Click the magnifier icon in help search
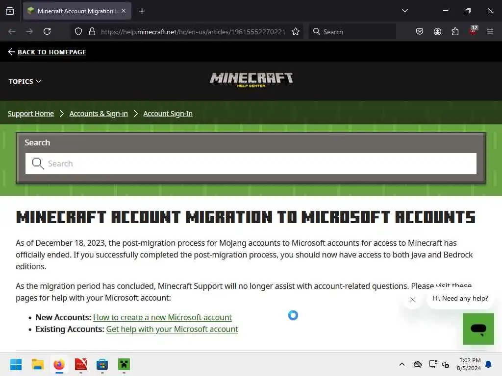 [38, 164]
